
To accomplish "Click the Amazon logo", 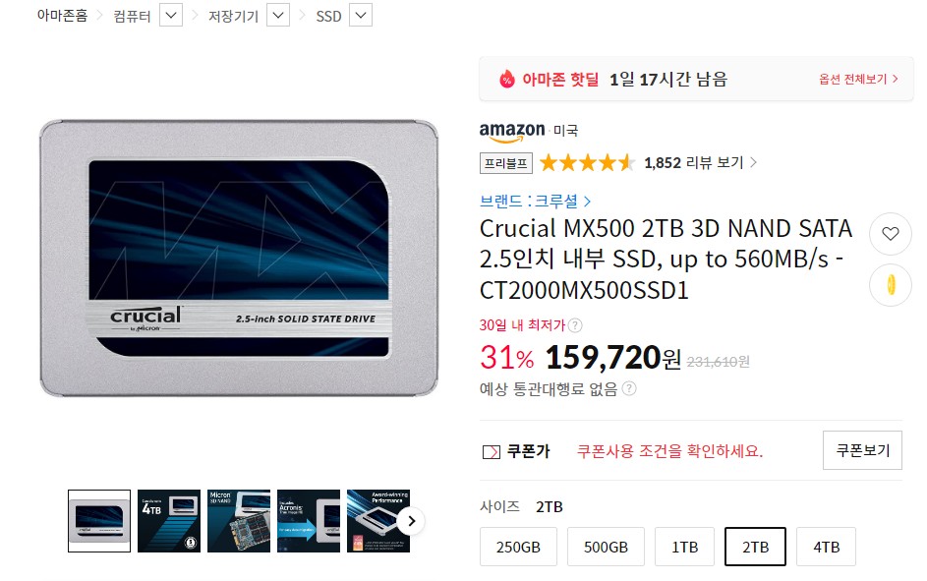I will click(512, 131).
